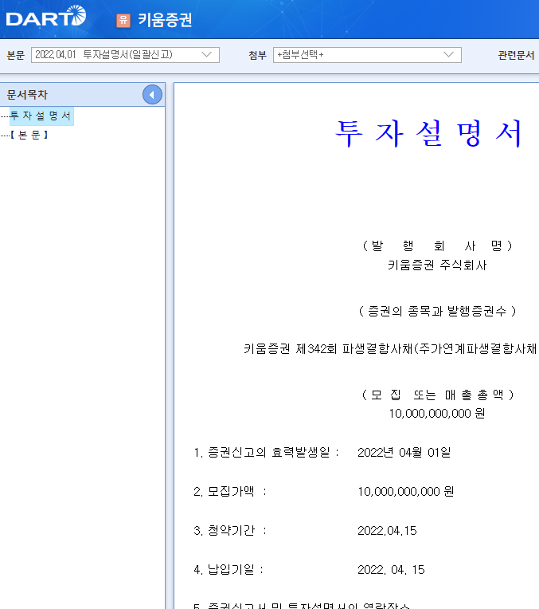The height and width of the screenshot is (609, 539).
Task: Click the 2022년 04월 01일 effective date
Action: (x=404, y=453)
